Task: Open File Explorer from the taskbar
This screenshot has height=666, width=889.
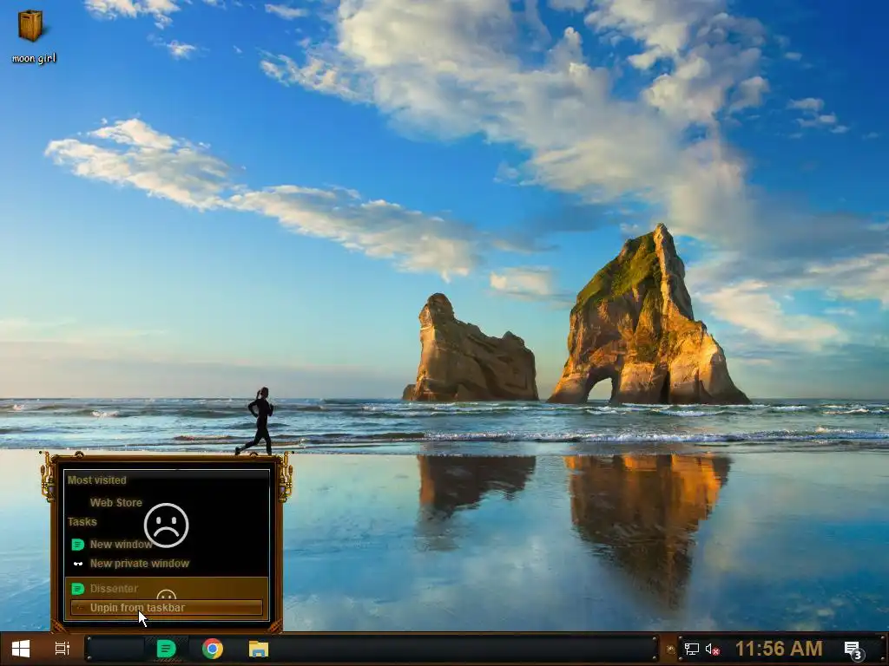Action: click(x=259, y=649)
